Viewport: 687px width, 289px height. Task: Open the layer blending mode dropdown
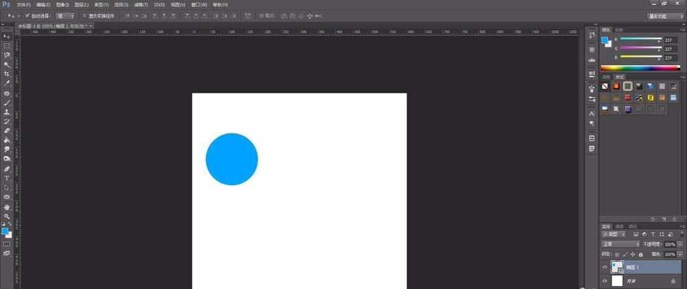click(620, 244)
